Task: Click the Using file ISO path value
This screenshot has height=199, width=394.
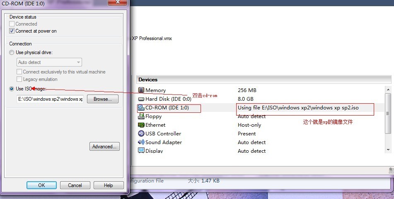Action: click(298, 108)
